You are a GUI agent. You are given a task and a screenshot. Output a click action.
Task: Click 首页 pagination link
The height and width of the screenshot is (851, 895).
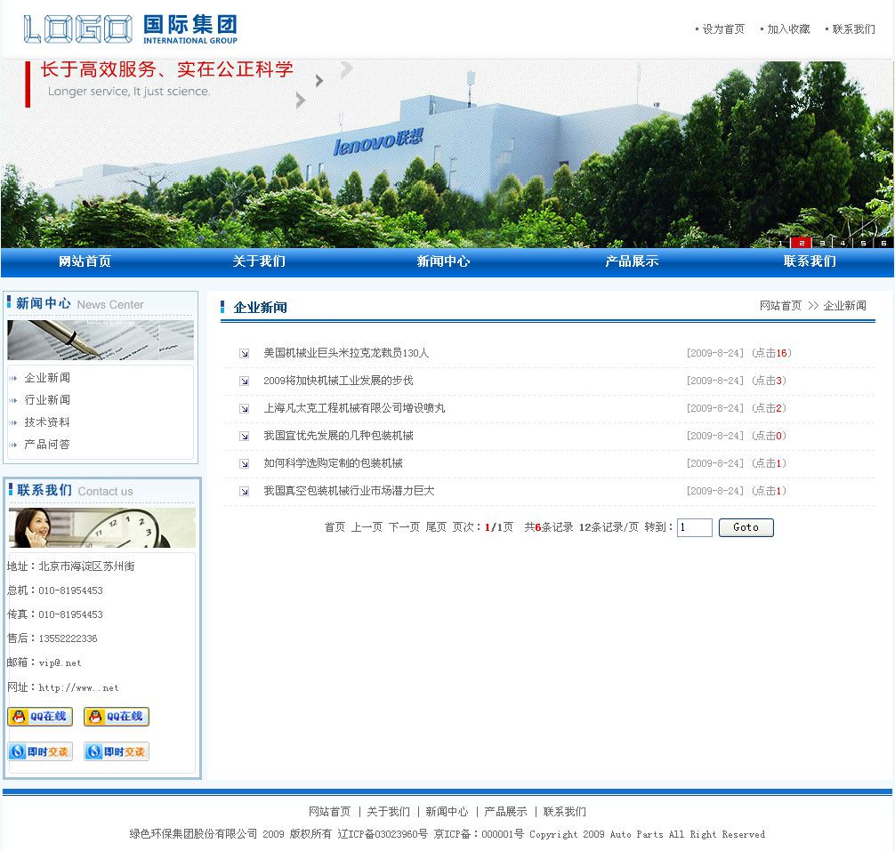coord(335,527)
